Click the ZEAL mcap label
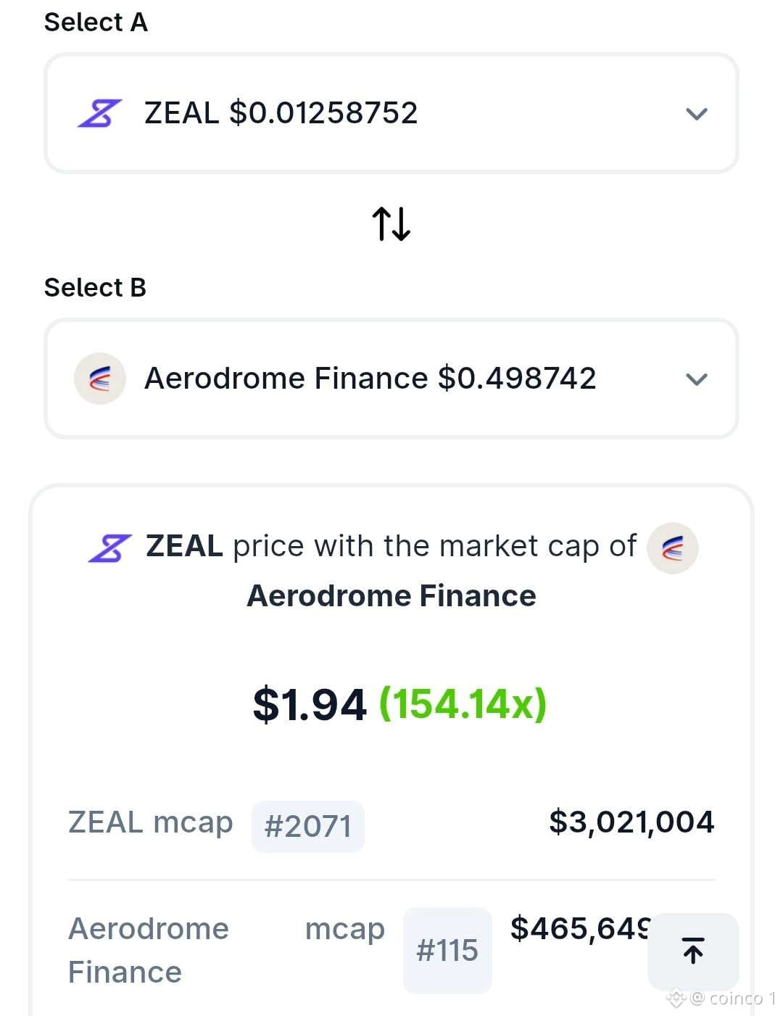 click(x=151, y=823)
